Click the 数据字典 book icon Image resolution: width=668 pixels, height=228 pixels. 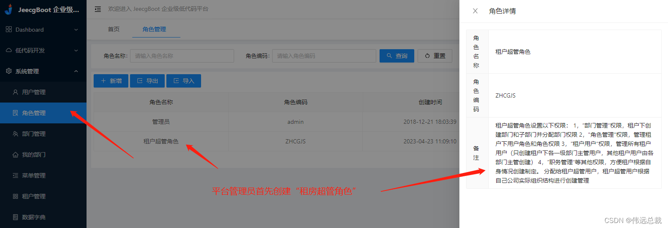15,217
